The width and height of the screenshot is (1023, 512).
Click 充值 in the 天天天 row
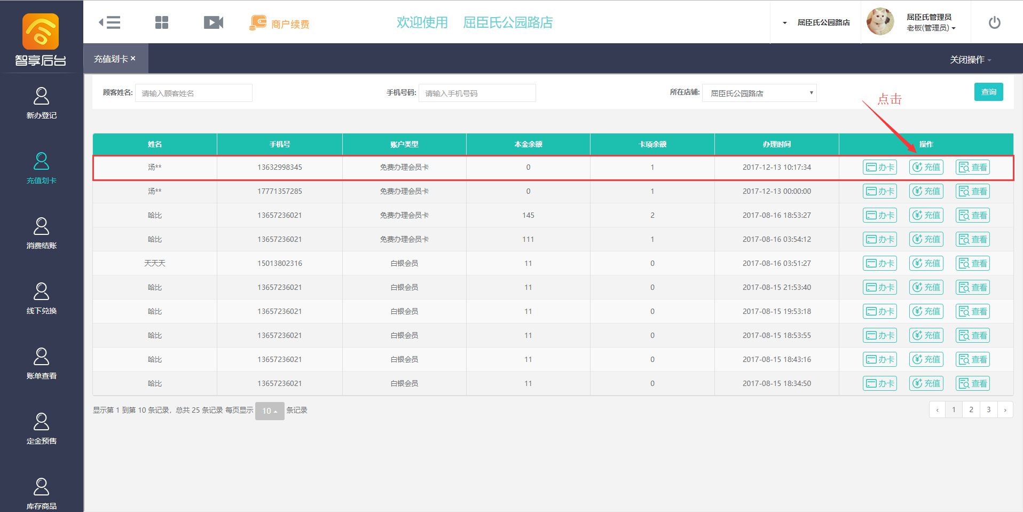pyautogui.click(x=926, y=263)
